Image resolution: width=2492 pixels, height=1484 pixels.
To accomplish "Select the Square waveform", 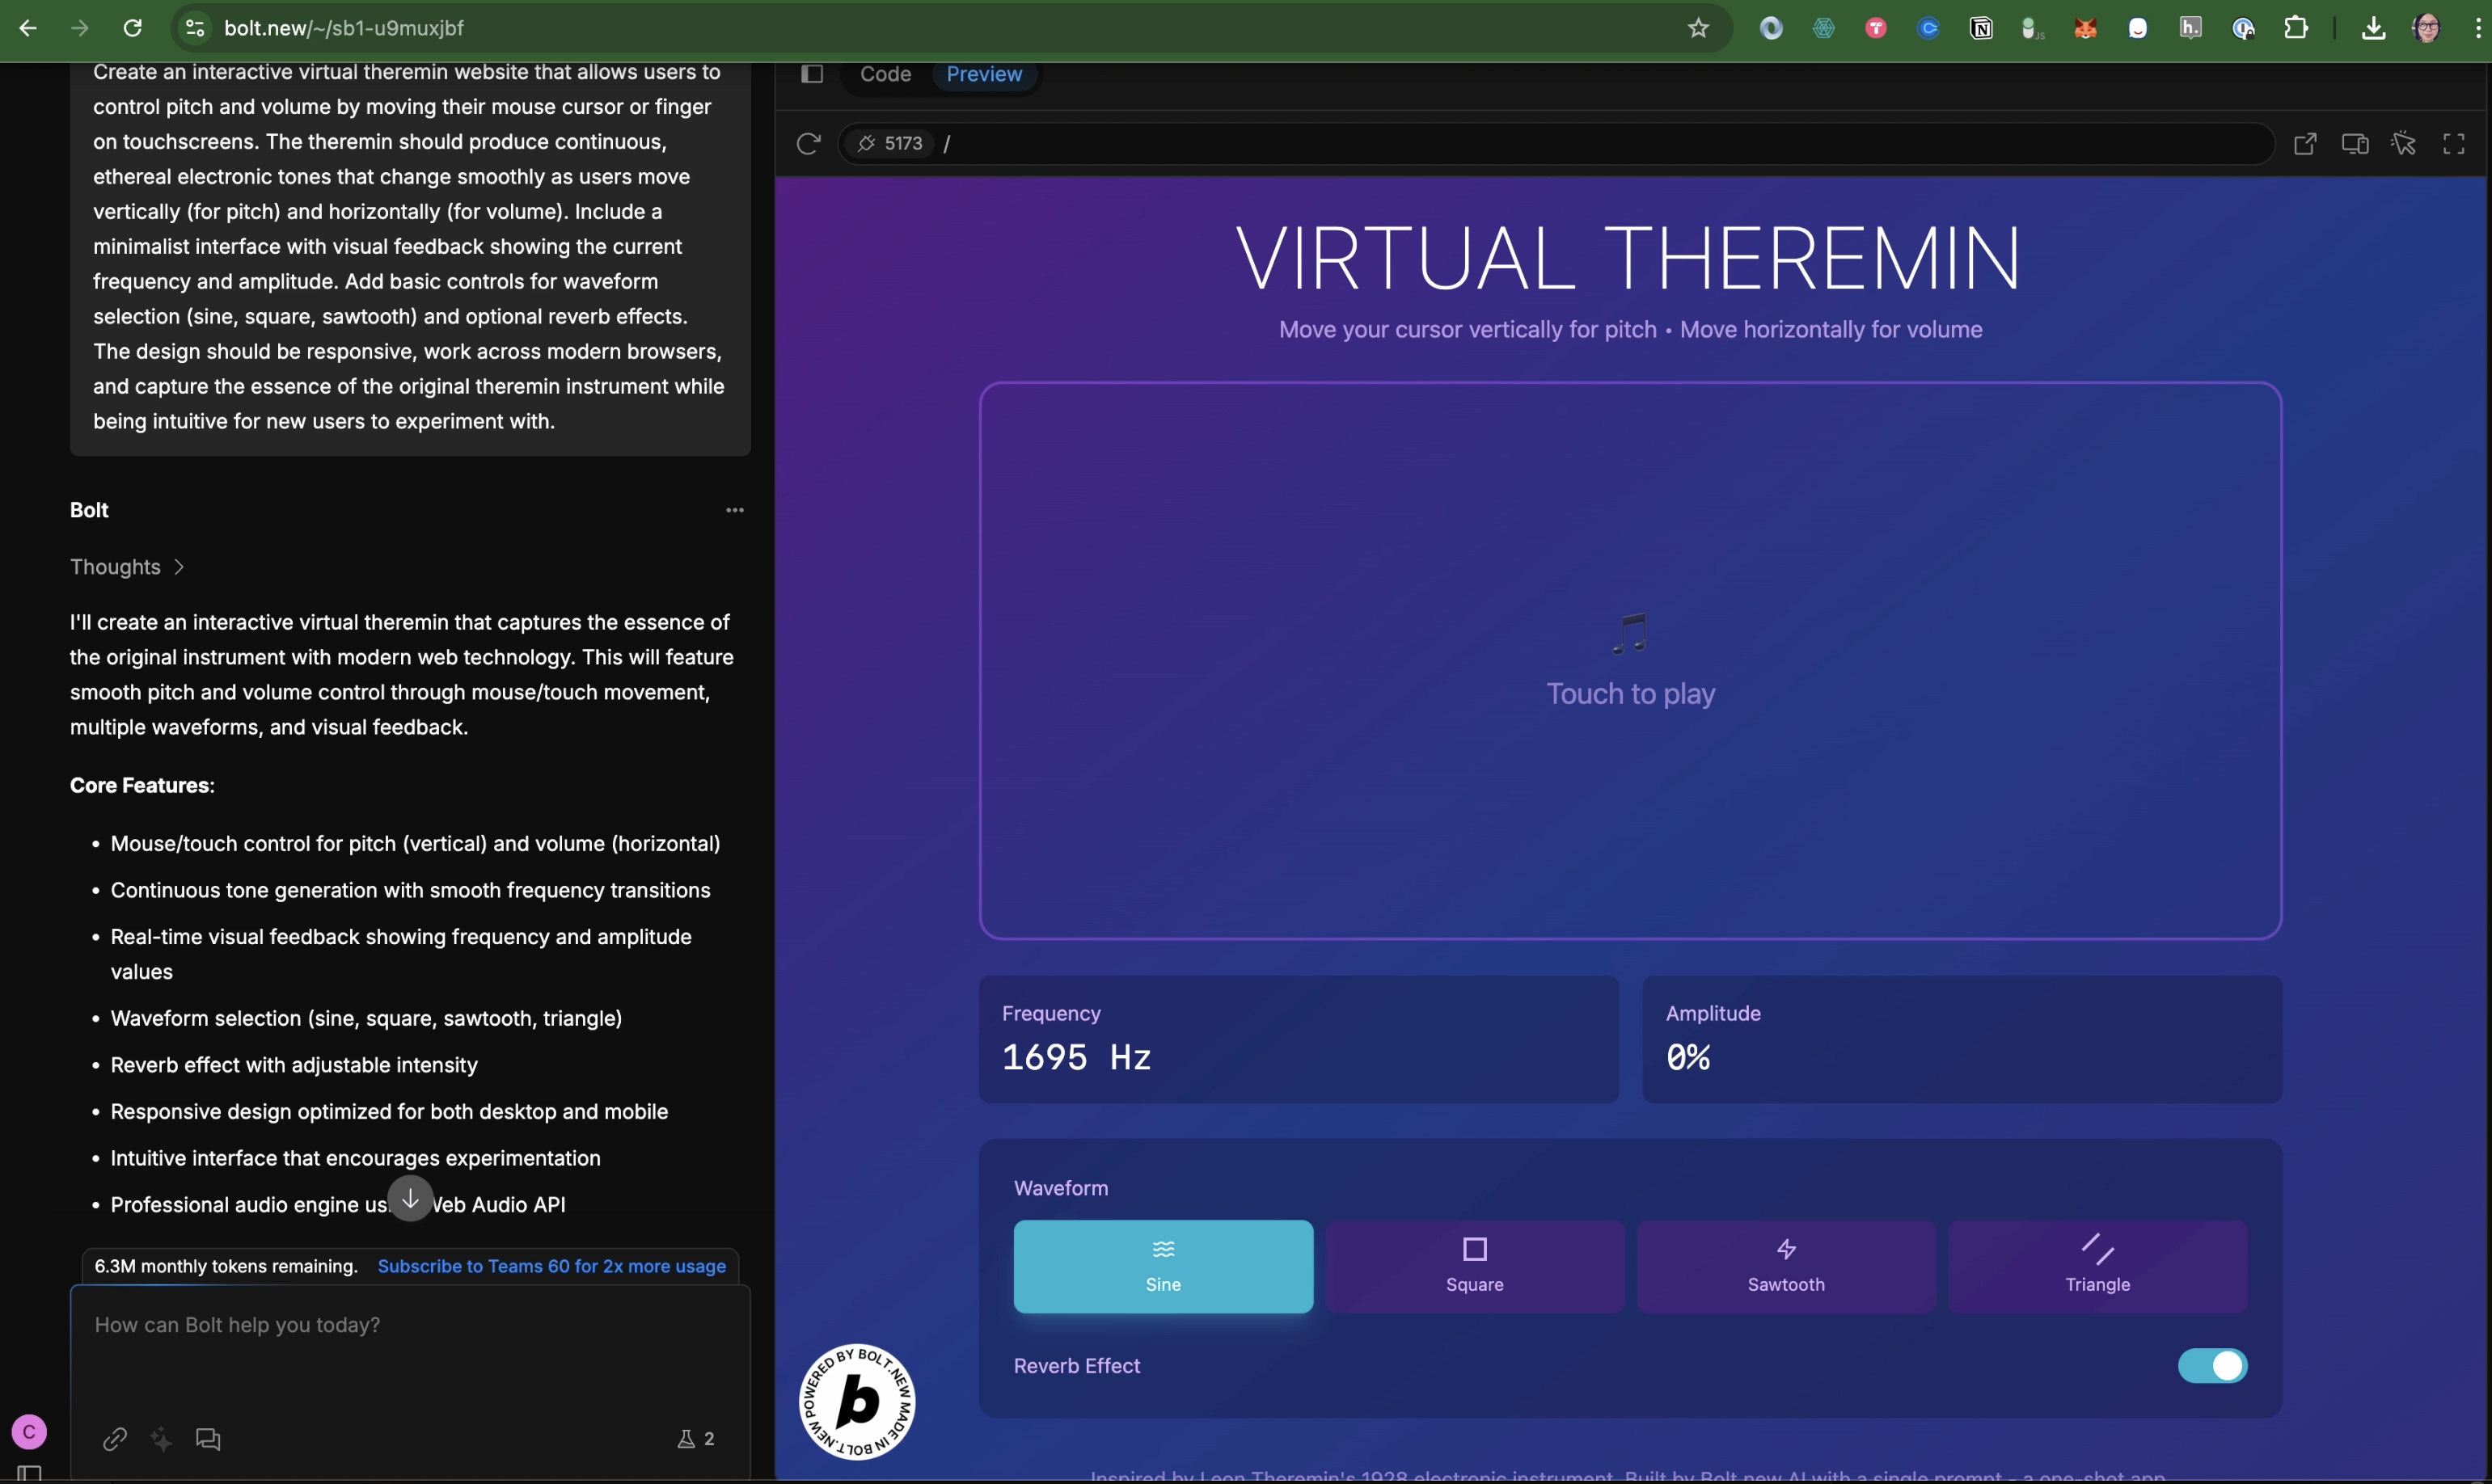I will pos(1475,1266).
